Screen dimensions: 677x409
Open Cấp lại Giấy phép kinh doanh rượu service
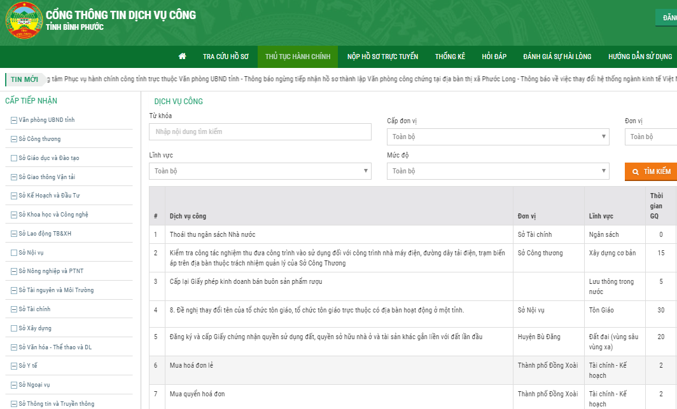pyautogui.click(x=246, y=281)
